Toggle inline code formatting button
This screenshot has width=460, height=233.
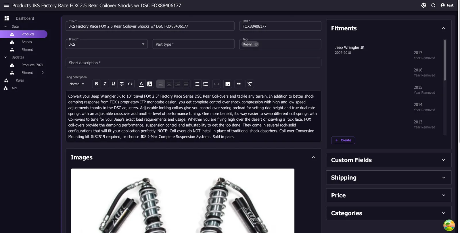point(130,84)
